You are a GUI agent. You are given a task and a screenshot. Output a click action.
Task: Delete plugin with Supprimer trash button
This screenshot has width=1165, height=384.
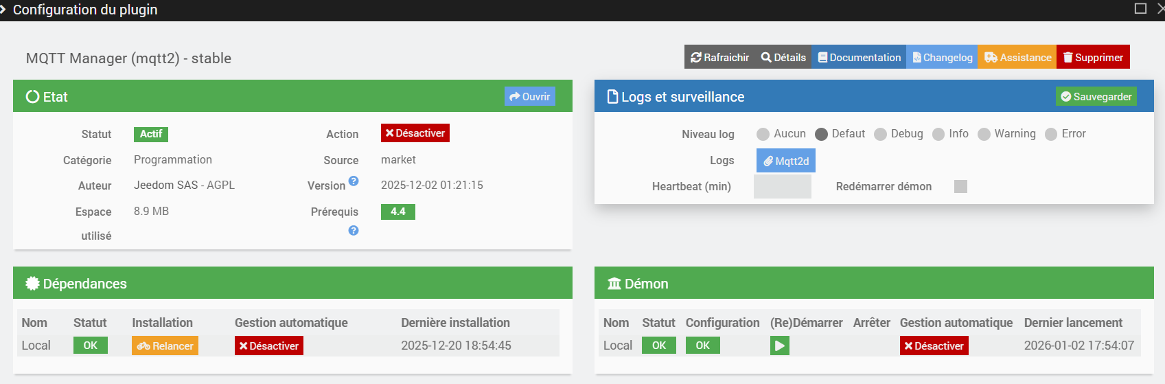tap(1093, 57)
